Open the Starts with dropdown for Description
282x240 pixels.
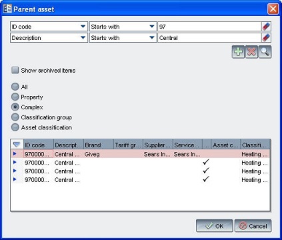tap(152, 37)
